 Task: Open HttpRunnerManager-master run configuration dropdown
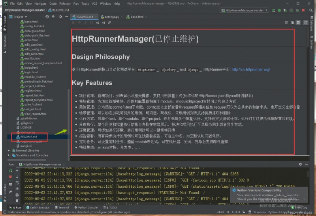[245, 10]
